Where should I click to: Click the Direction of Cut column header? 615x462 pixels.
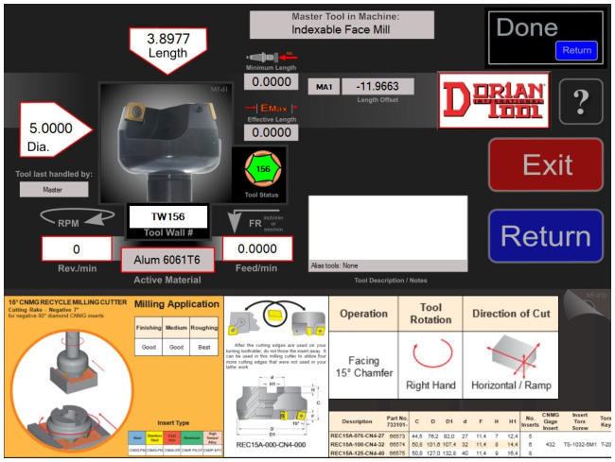tap(511, 314)
